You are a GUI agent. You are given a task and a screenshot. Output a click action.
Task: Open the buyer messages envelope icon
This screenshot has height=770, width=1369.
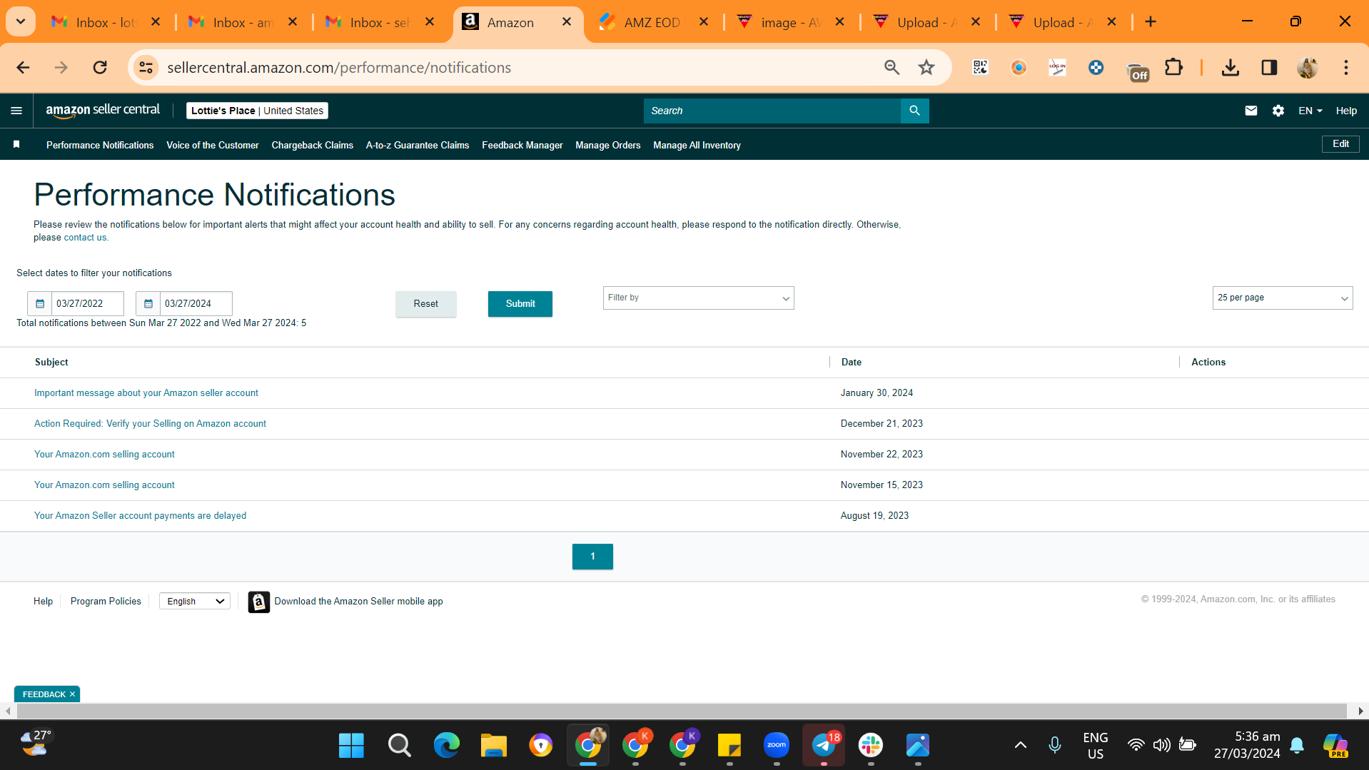point(1251,111)
